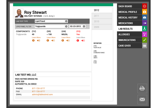Email the lab results with envelope icon

click(x=142, y=100)
